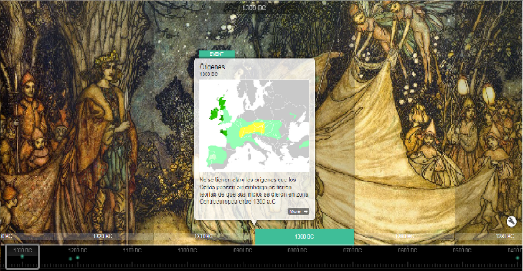The image size is (523, 271).
Task: Click 500 BC on overview timeline
Action: click(462, 250)
